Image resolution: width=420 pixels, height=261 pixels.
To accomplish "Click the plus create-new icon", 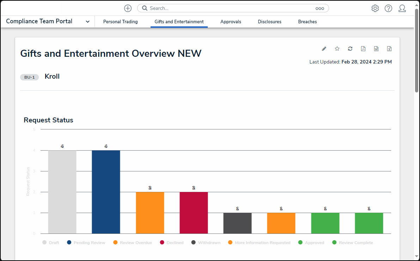I will pyautogui.click(x=128, y=8).
